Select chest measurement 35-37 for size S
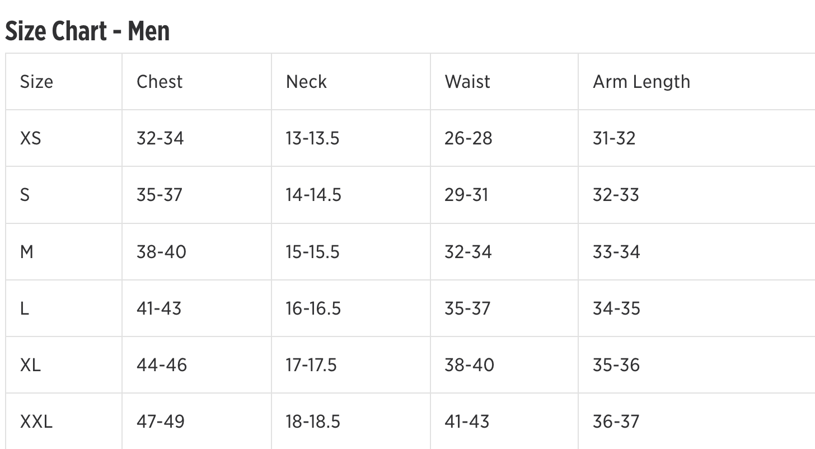The image size is (815, 449). [160, 195]
